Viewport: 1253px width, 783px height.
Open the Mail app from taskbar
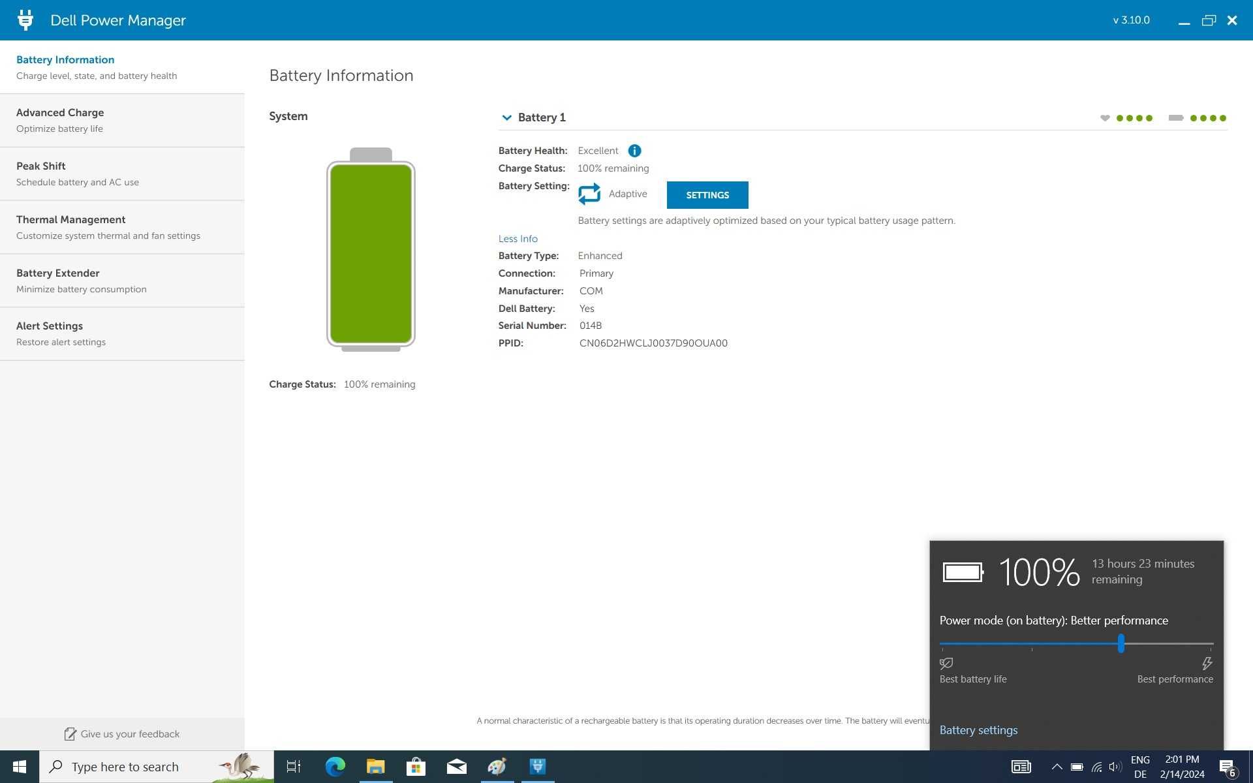pyautogui.click(x=457, y=767)
